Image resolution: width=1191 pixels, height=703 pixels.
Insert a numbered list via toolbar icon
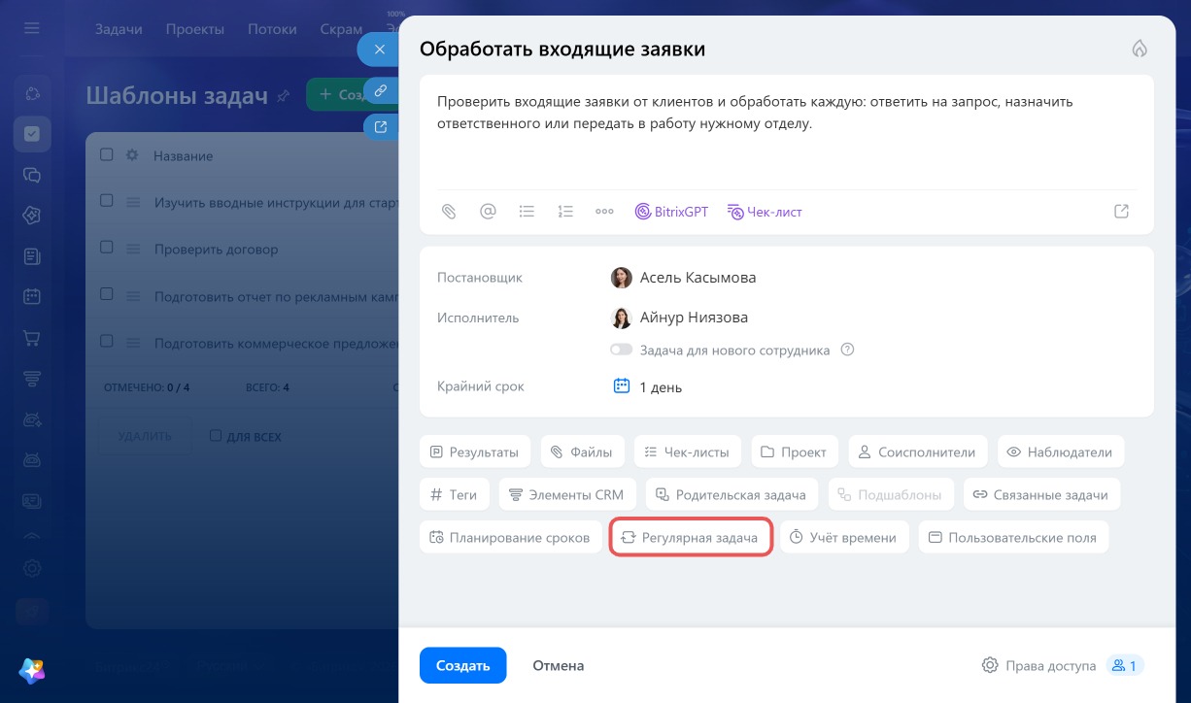click(565, 211)
